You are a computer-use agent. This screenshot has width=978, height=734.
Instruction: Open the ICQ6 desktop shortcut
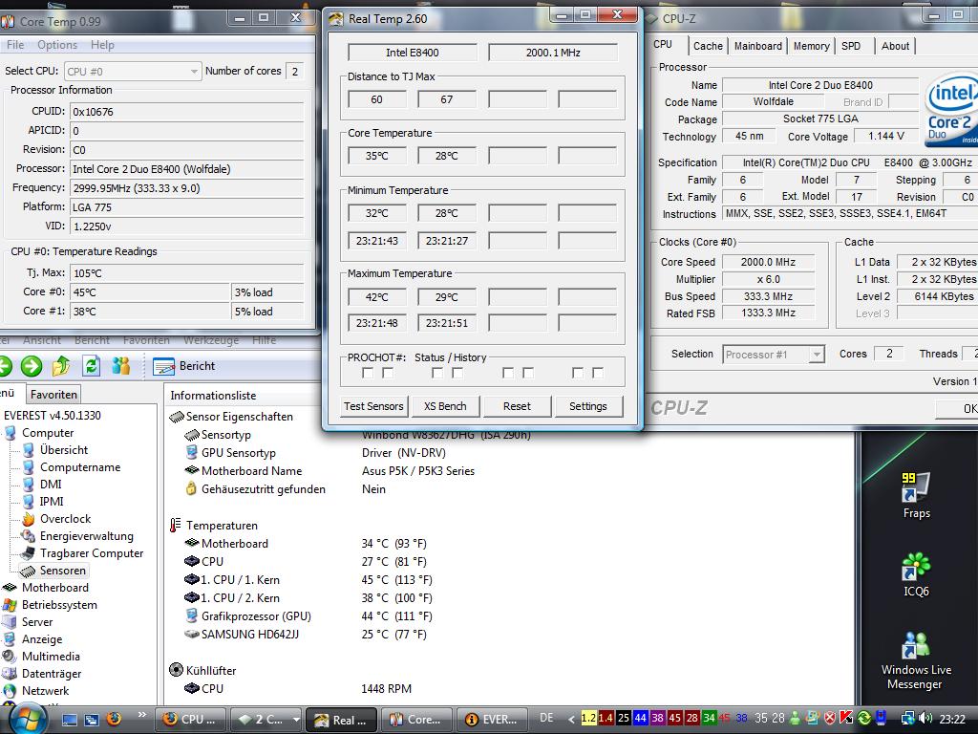[916, 574]
